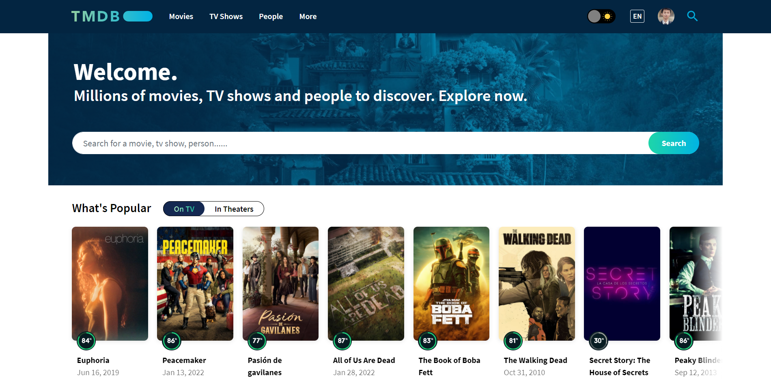Click the date Jun 16, 2019

click(98, 372)
